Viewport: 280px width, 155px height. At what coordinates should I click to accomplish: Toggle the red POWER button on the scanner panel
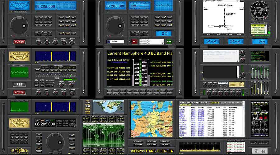click(x=19, y=92)
